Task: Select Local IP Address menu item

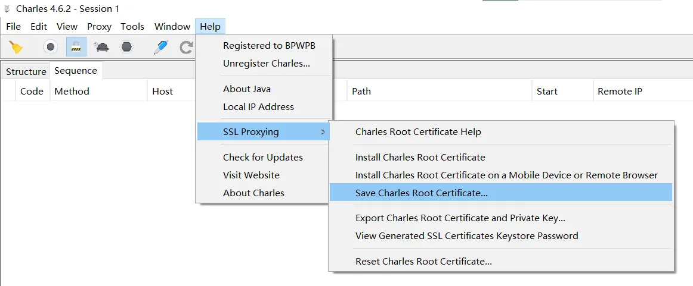Action: click(264, 106)
